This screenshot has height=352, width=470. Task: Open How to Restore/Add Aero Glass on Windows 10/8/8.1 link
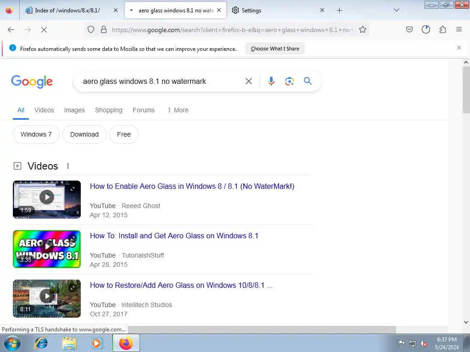[x=181, y=285]
